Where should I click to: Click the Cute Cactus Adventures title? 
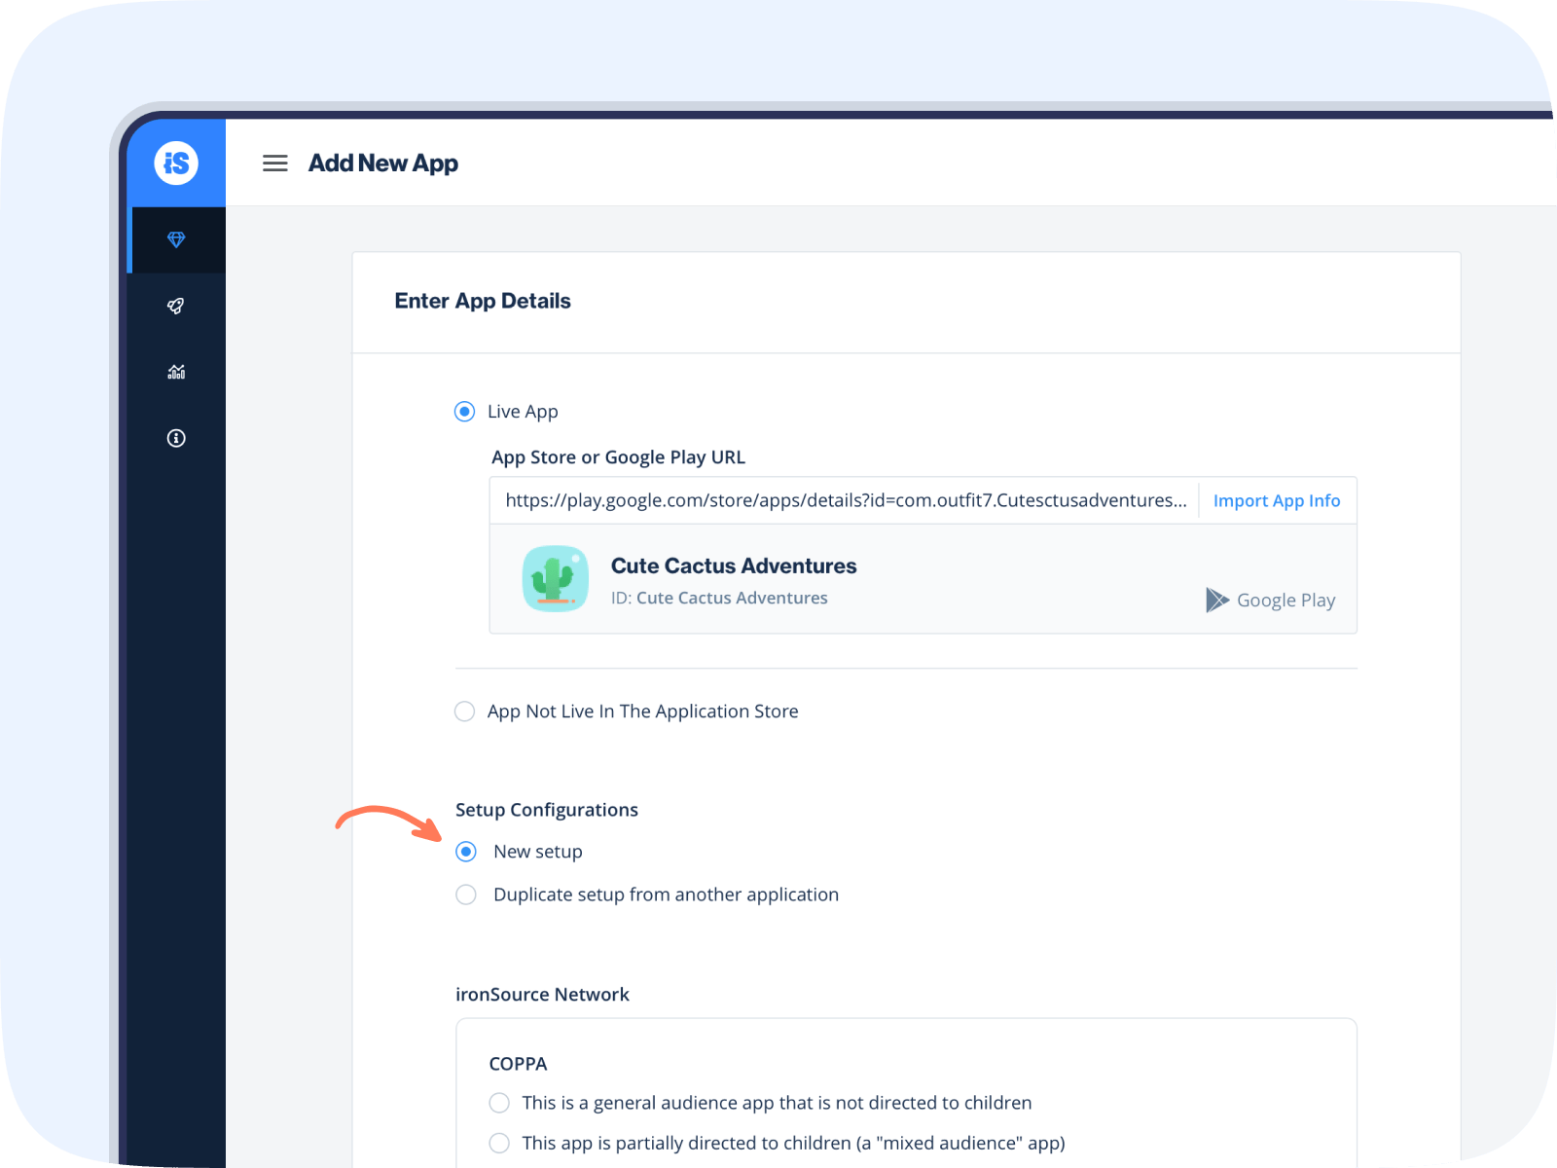point(734,566)
